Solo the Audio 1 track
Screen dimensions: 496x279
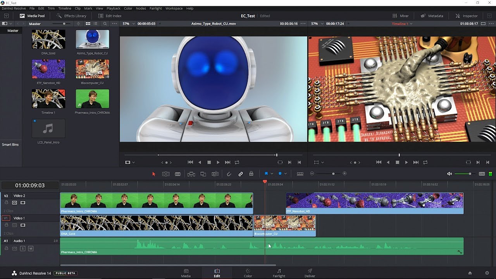23,248
